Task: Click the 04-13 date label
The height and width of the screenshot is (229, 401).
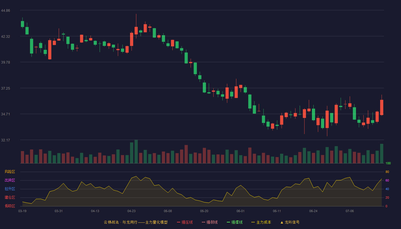Action: (x=95, y=211)
